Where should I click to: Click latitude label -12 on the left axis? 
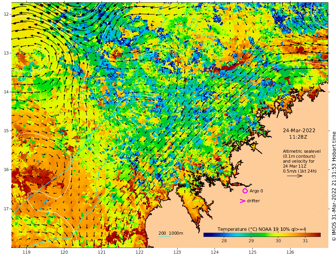click(6, 14)
